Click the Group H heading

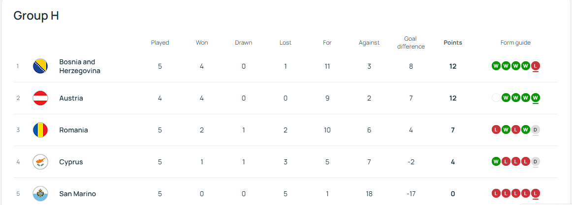coord(36,16)
